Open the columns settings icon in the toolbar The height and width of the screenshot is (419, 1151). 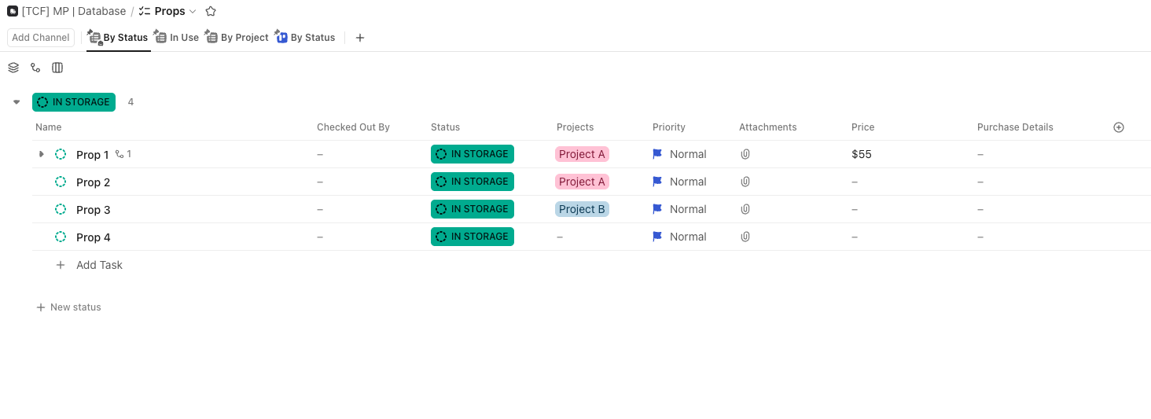point(57,68)
